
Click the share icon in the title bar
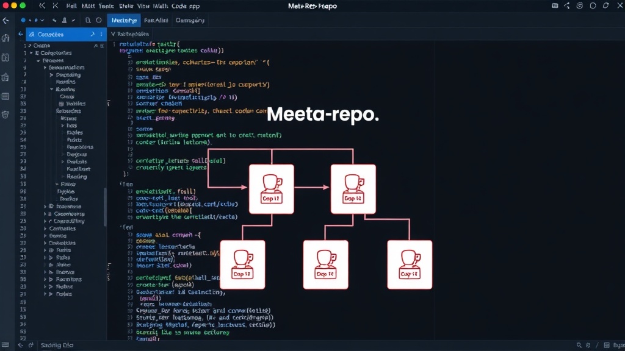pos(567,6)
